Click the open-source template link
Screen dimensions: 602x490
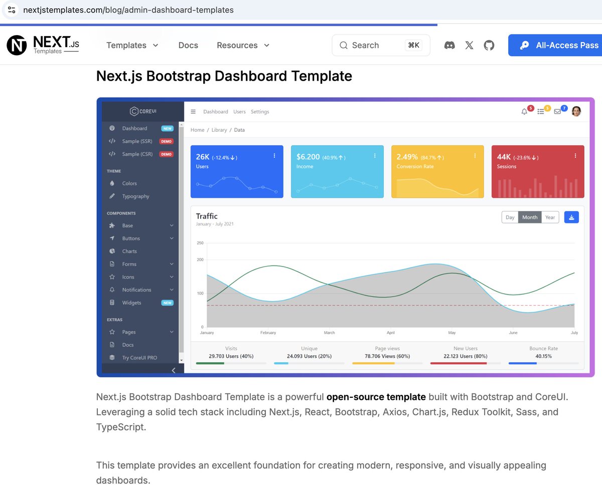[x=376, y=397]
